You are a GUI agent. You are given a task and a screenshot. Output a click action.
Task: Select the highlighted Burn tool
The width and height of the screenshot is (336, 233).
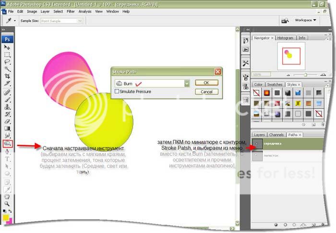click(7, 144)
